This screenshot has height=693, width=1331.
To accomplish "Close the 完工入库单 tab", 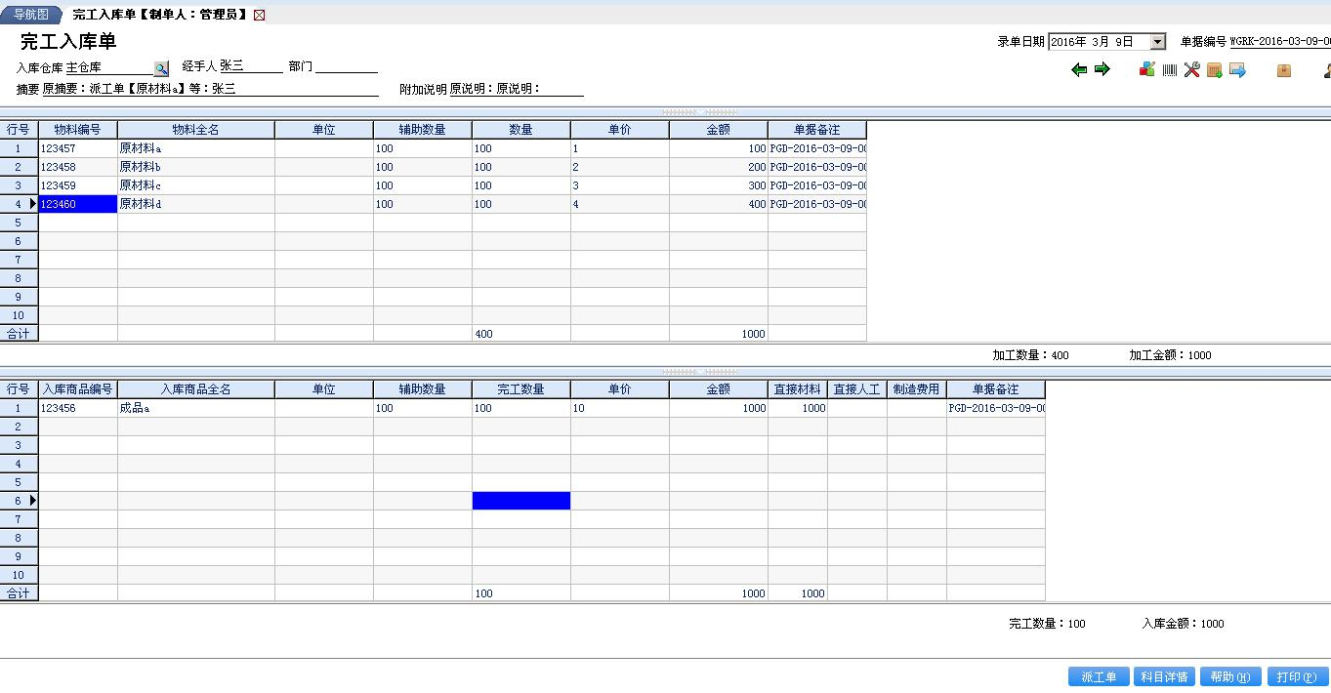I will [x=259, y=16].
